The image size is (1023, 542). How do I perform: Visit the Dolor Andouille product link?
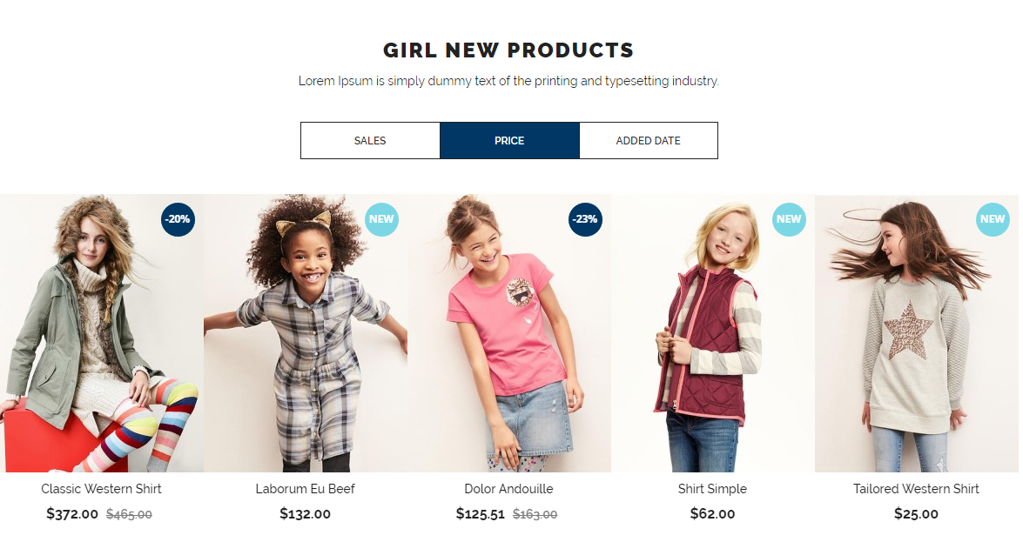[x=509, y=489]
